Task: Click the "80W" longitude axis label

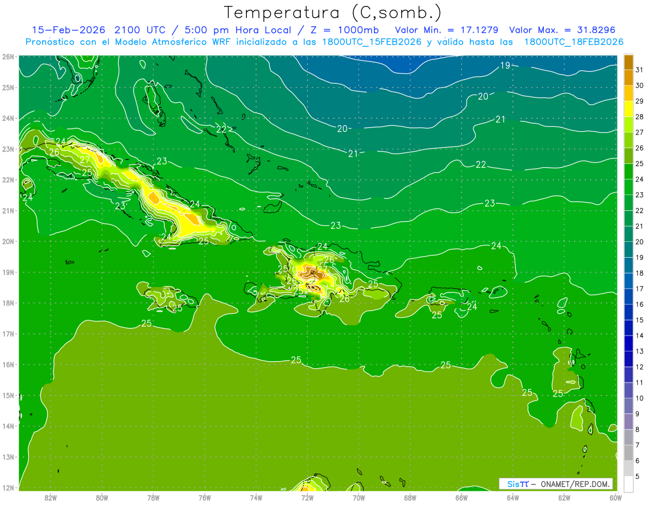Action: point(101,497)
